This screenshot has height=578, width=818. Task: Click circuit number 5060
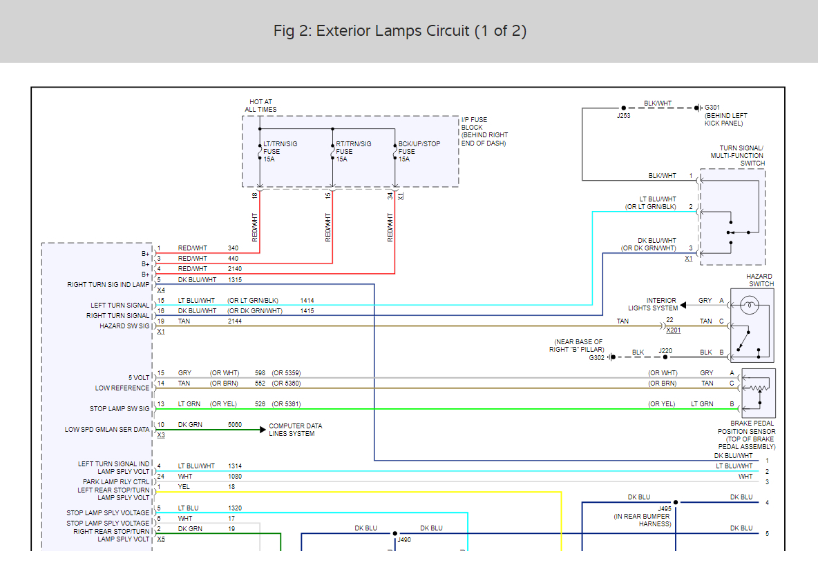click(x=235, y=425)
